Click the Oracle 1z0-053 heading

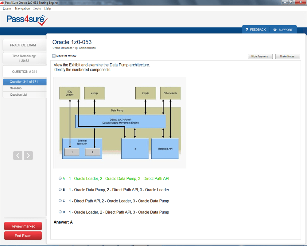tap(72, 42)
